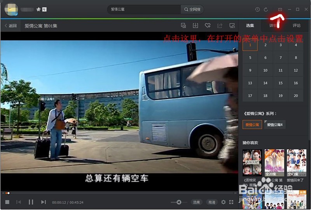
Task: Click the cast-to-screen icon
Action: (x=232, y=25)
